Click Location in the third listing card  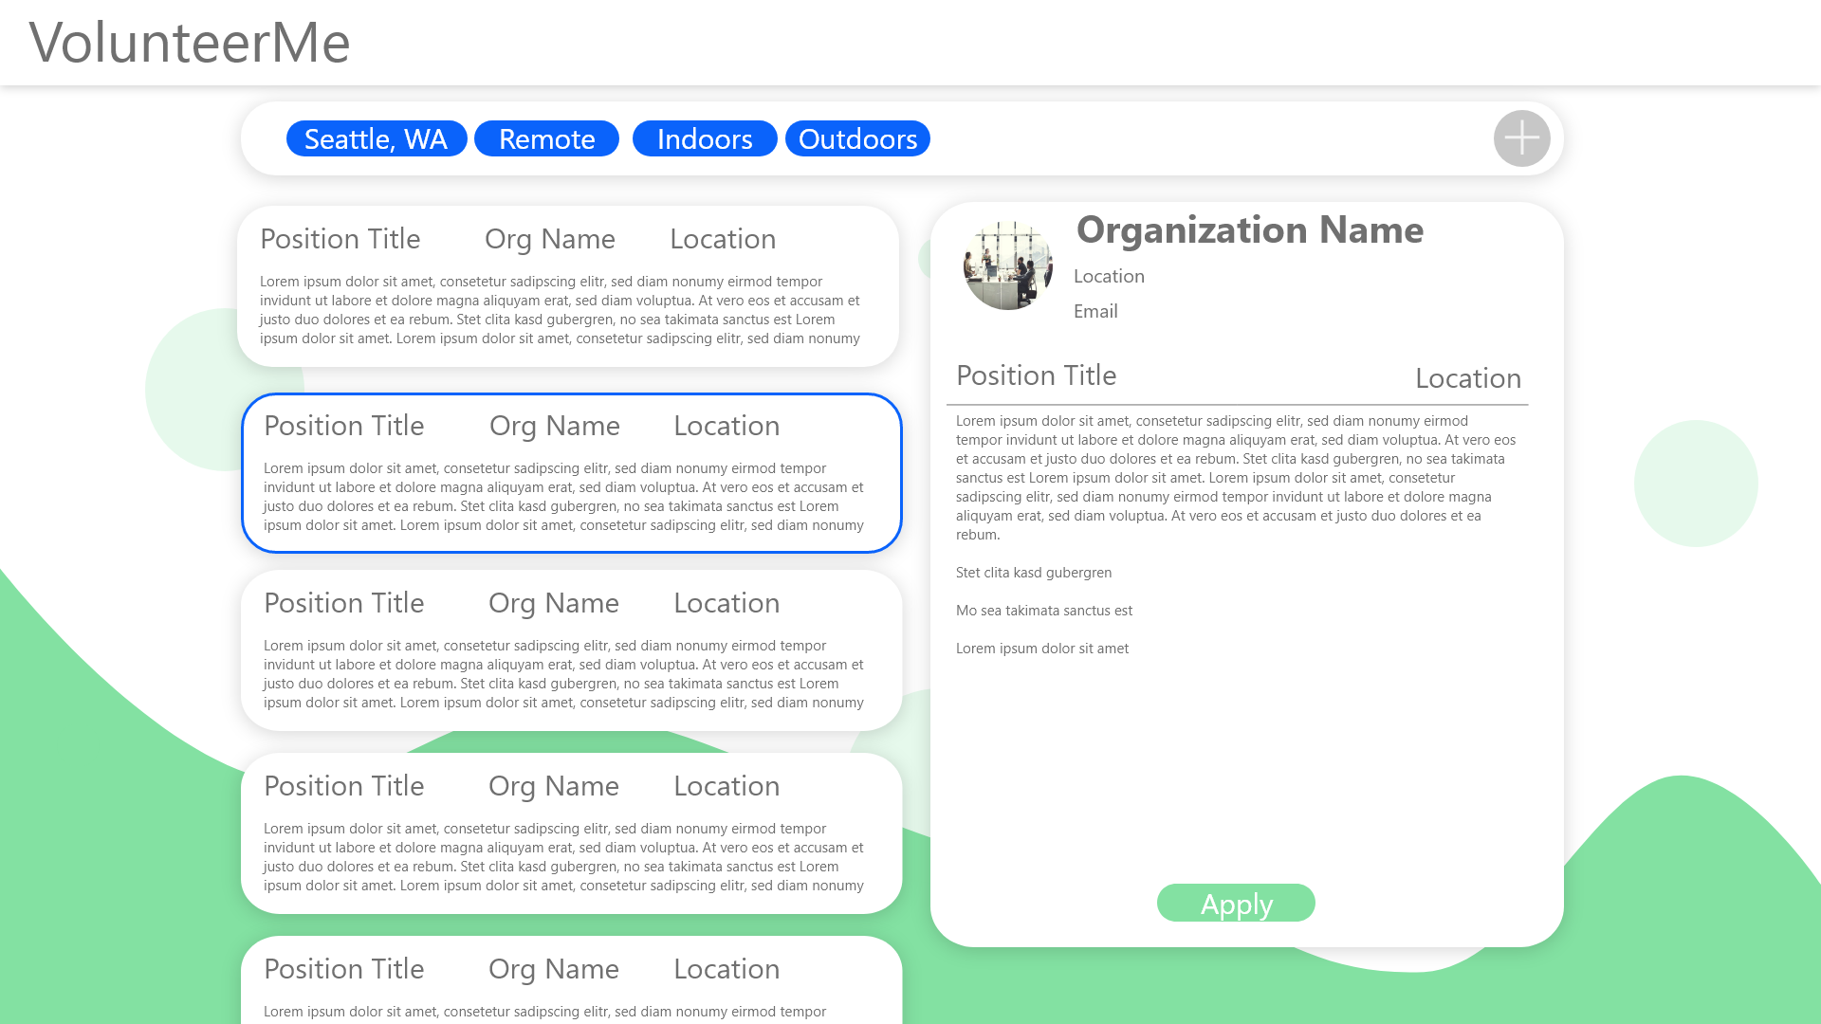tap(727, 603)
